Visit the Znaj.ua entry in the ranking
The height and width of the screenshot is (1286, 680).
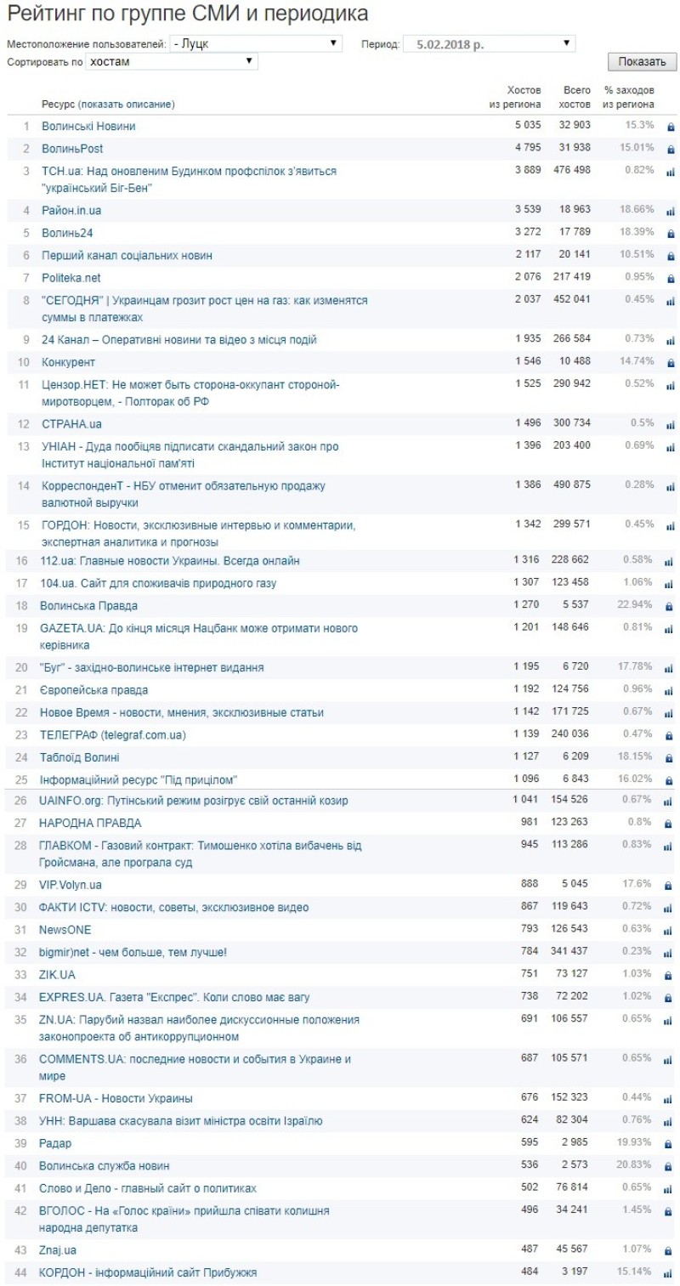pyautogui.click(x=58, y=1250)
